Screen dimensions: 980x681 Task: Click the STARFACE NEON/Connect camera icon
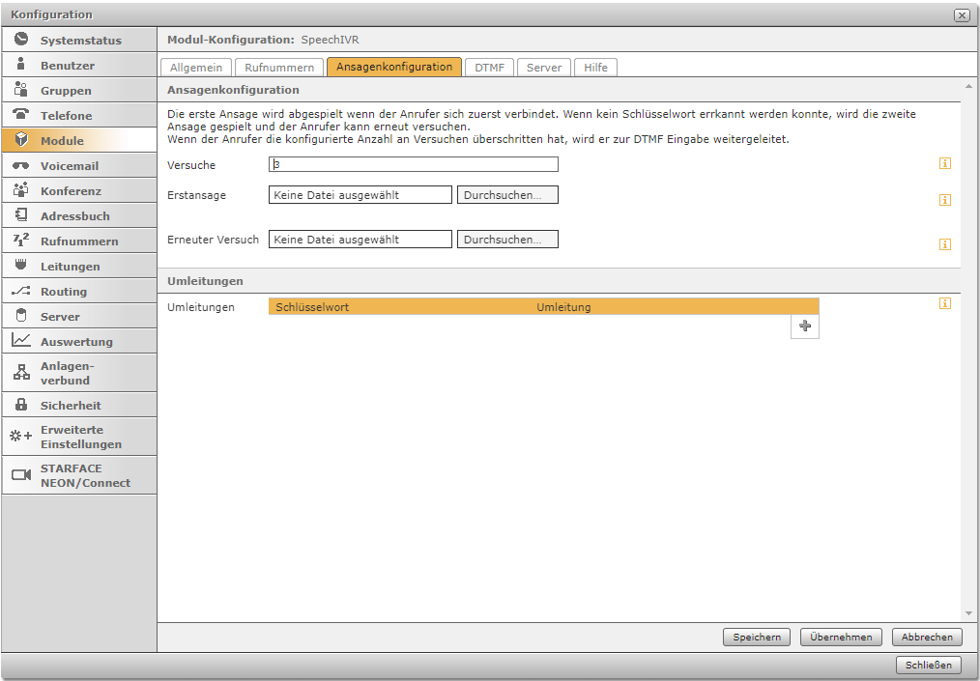point(21,475)
